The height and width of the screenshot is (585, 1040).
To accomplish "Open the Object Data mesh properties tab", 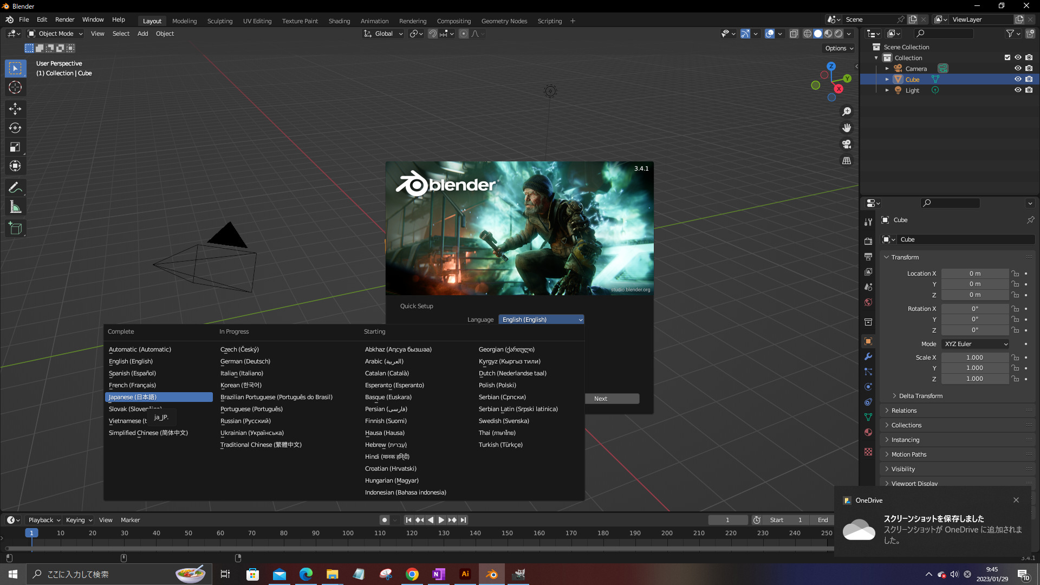I will pos(868,417).
